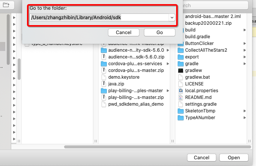The width and height of the screenshot is (256, 166).
Task: Select the TypeANumber folder icon
Action: [x=181, y=118]
